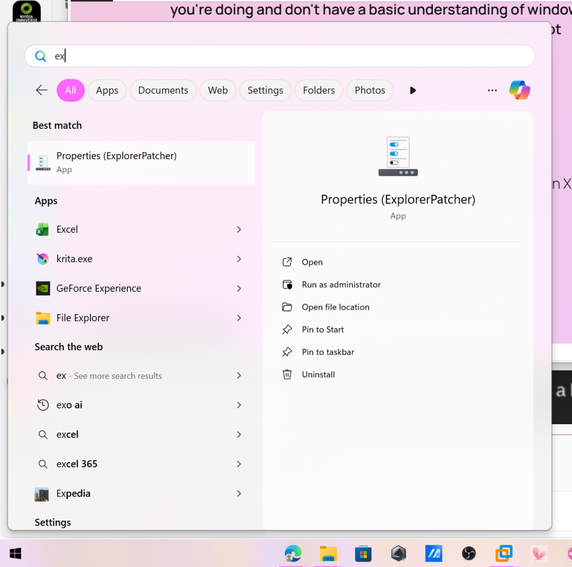
Task: Open Microsoft Store from the taskbar
Action: click(363, 553)
